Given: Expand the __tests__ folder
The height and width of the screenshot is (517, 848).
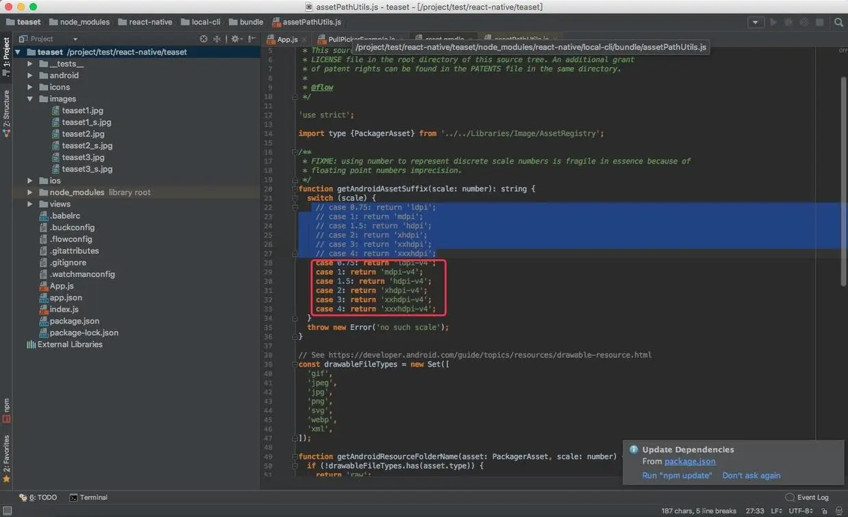Looking at the screenshot, I should click(x=30, y=64).
